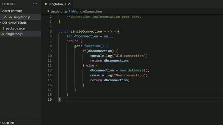Click the word singleConnection on line 5
223x125 pixels.
[x=86, y=31]
